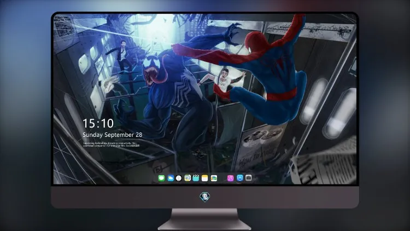410x231 pixels.
Task: Launch the blue App Store icon
Action: pyautogui.click(x=240, y=178)
